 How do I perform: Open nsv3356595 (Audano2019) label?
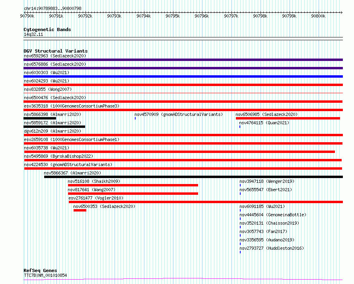tap(267, 240)
